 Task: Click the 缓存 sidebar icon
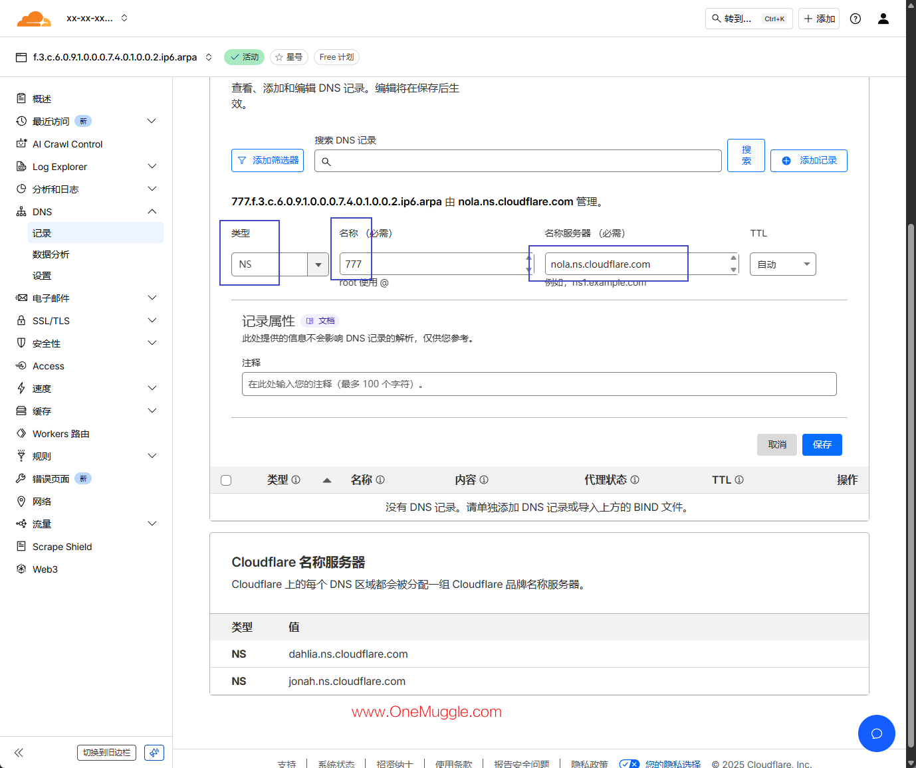(21, 411)
